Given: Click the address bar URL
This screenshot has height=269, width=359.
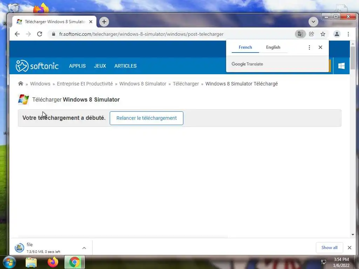Looking at the screenshot, I should pos(141,34).
